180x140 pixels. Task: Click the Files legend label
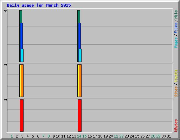click(176, 28)
